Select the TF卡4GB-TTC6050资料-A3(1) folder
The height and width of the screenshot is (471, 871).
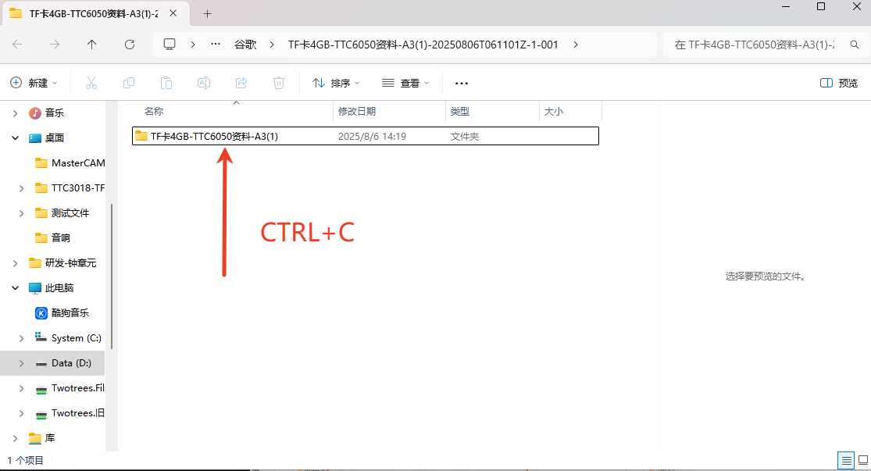point(214,136)
